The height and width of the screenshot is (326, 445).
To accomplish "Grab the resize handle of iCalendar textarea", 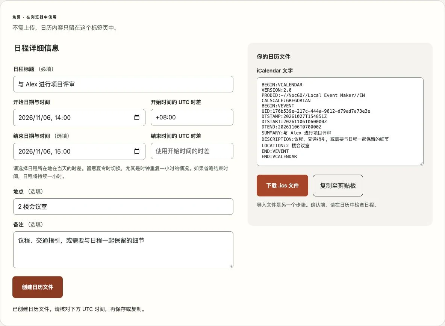I will point(421,164).
